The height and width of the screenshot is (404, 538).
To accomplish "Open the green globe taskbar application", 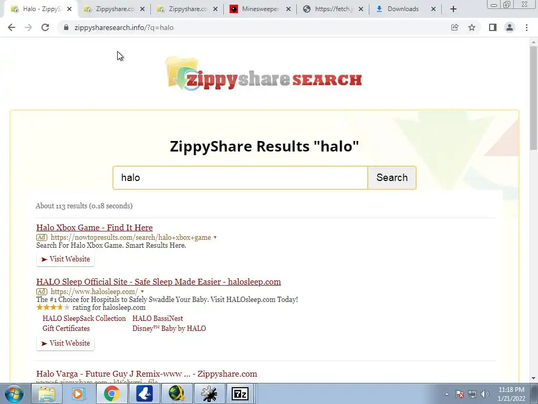I will (x=177, y=393).
